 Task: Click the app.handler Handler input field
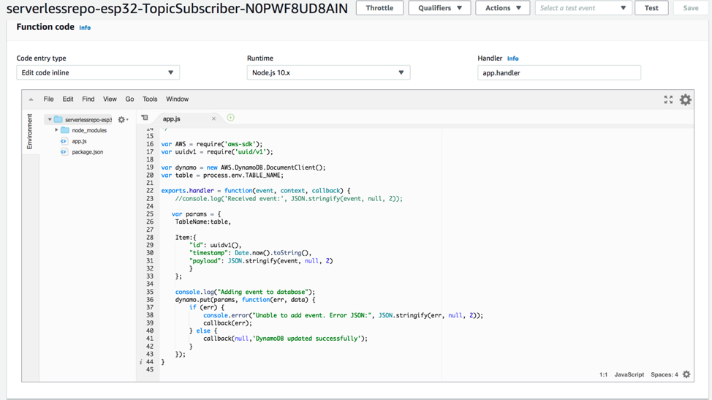[559, 72]
